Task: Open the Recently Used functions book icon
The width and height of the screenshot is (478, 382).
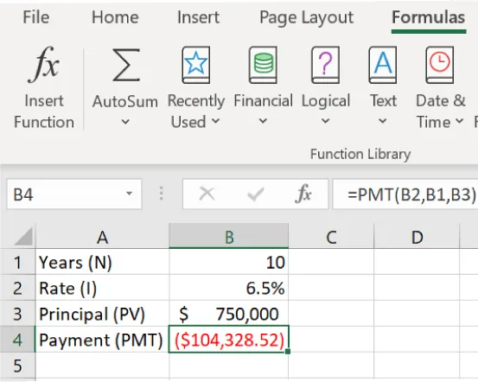Action: (195, 65)
